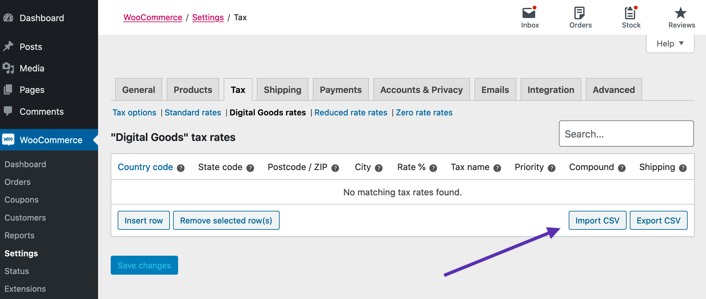
Task: Click the help icon next to Priority
Action: (552, 168)
